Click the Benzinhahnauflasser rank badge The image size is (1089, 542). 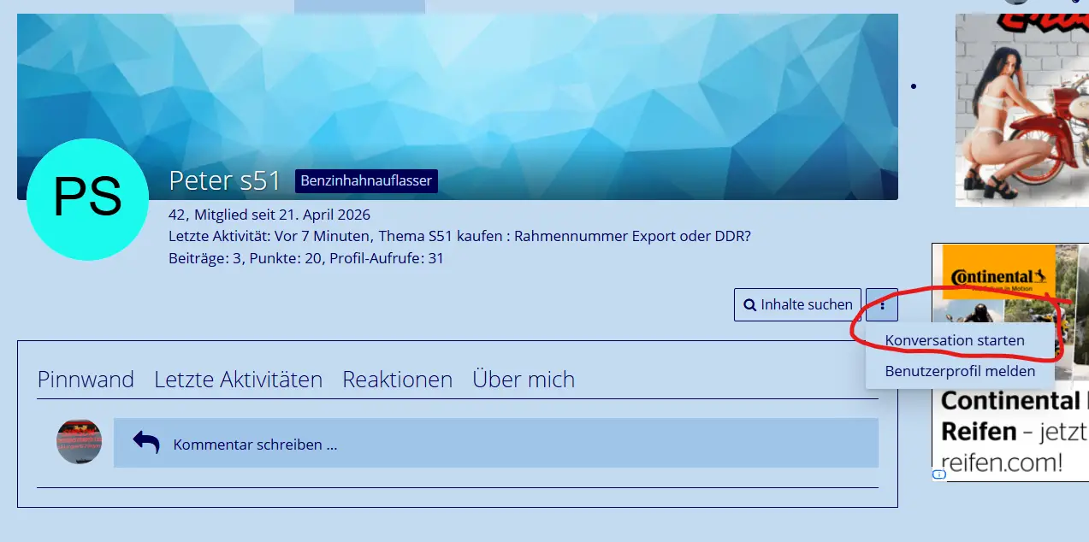366,181
